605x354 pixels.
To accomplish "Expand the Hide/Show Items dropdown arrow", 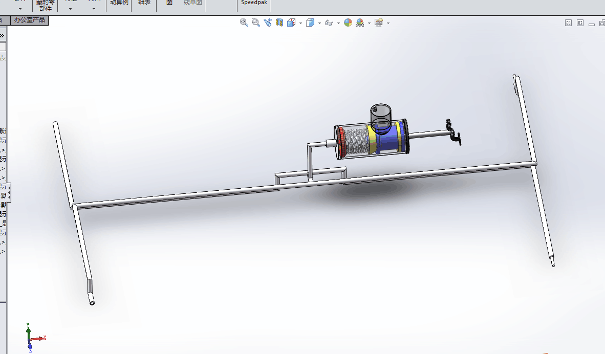I will click(338, 23).
